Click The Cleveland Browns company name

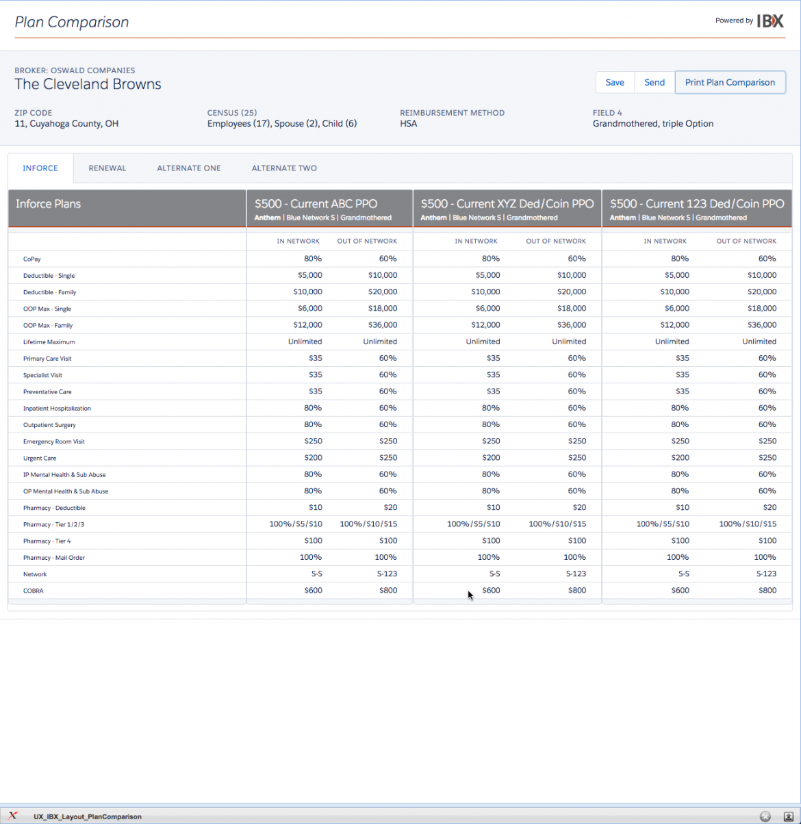click(x=88, y=84)
